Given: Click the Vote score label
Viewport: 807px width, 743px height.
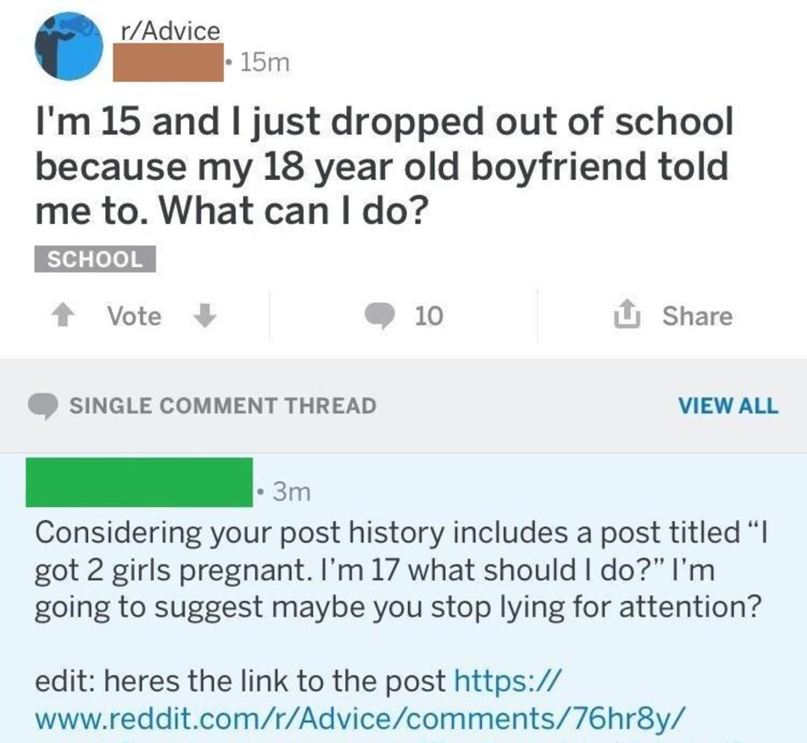Looking at the screenshot, I should click(134, 316).
